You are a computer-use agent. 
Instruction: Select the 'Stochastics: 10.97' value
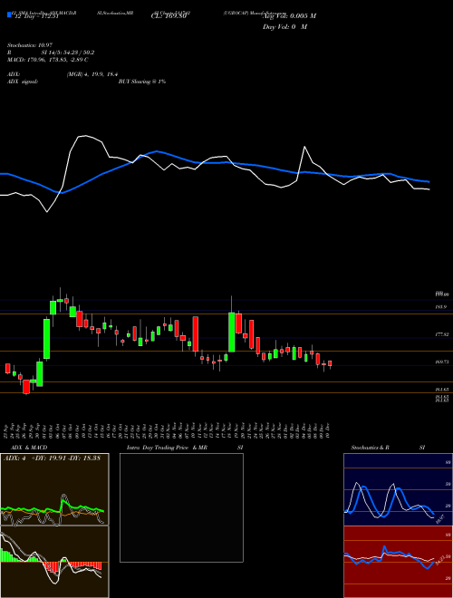pos(29,45)
